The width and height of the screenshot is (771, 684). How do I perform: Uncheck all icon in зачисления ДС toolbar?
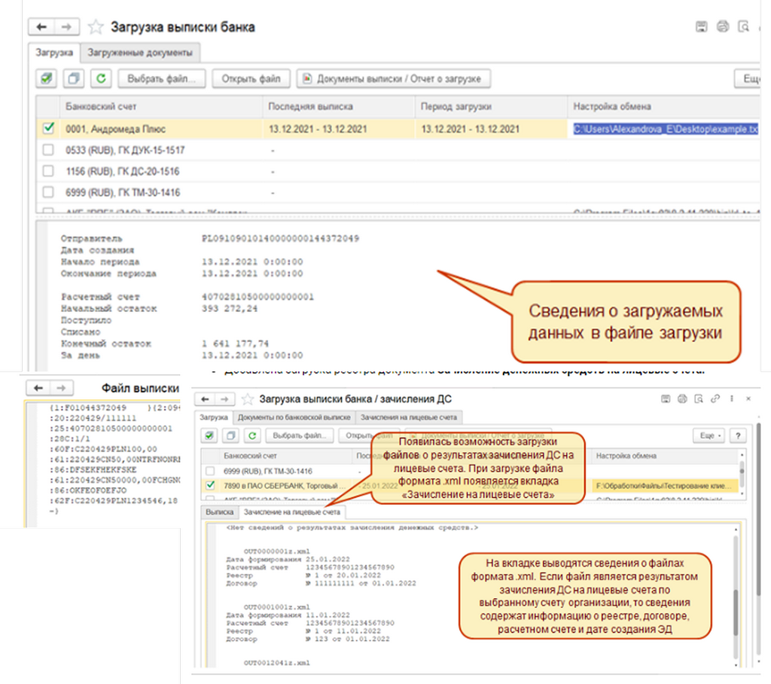pos(230,435)
